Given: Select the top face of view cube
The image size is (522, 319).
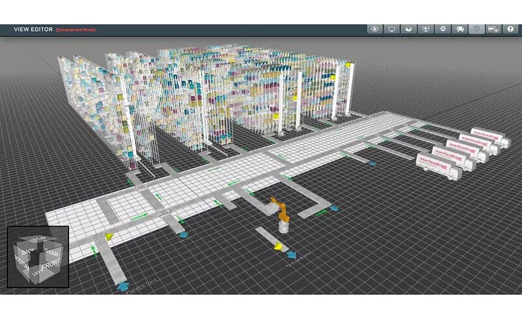Looking at the screenshot, I should point(38,239).
